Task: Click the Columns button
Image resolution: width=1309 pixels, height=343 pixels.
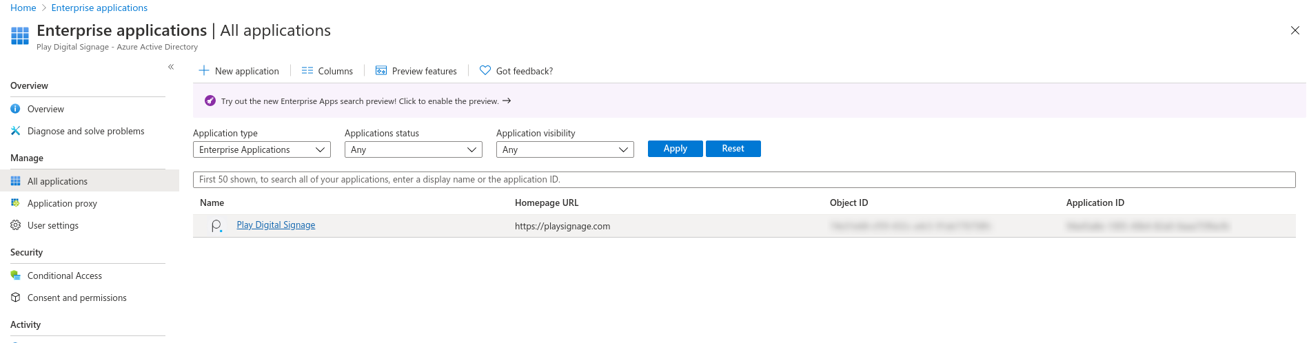Action: [x=327, y=71]
